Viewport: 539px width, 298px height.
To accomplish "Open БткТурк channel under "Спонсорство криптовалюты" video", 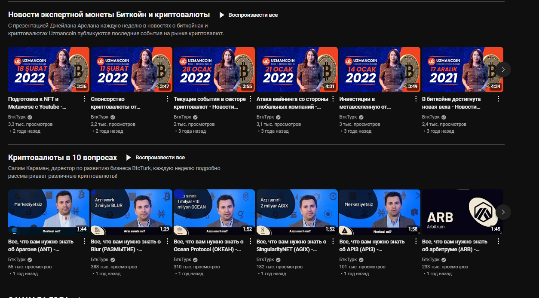I will (100, 117).
